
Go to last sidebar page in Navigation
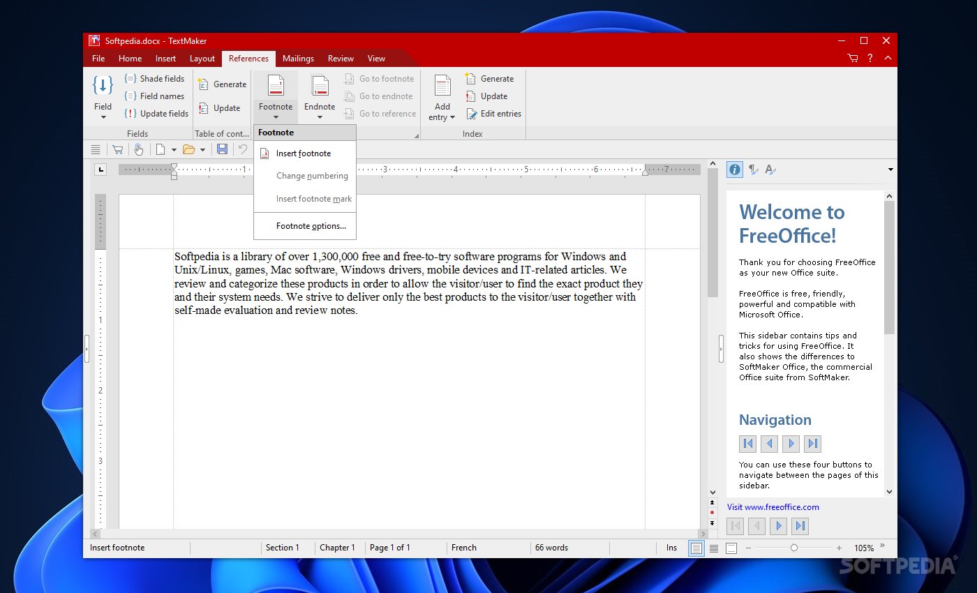[x=812, y=444]
